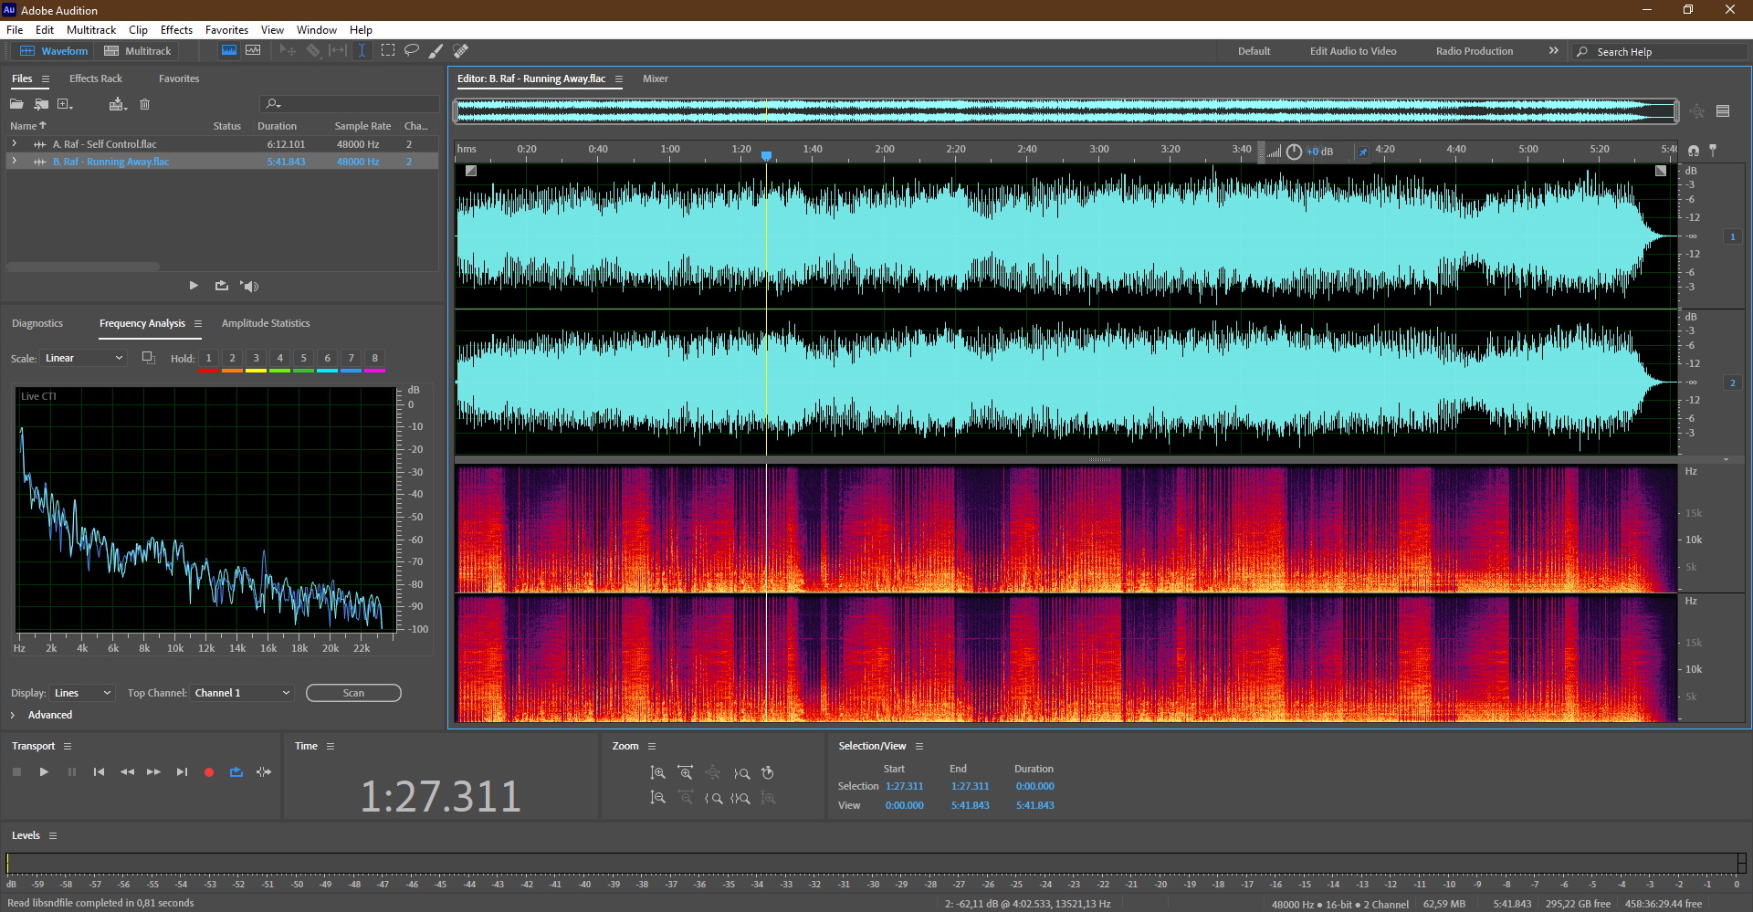This screenshot has width=1753, height=912.
Task: Select the Time Selection tool
Action: point(362,51)
